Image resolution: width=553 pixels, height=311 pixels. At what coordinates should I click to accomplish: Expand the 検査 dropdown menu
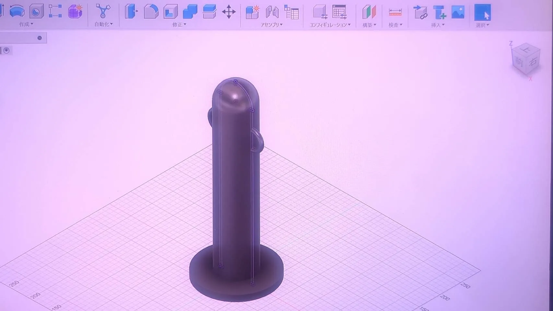(395, 25)
